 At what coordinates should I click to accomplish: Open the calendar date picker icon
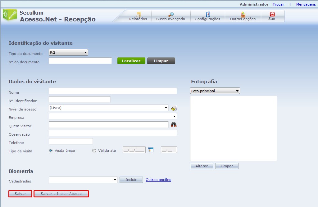coord(151,150)
